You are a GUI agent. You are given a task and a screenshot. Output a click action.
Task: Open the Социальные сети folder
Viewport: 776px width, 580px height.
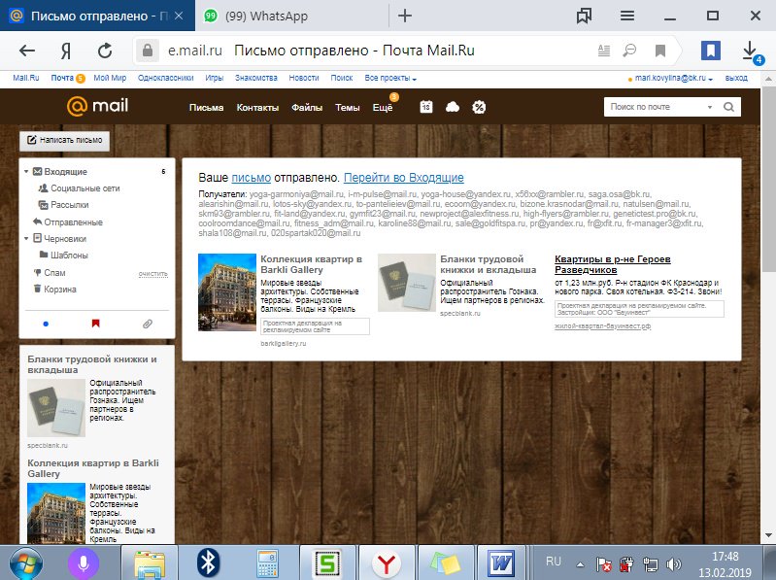coord(85,188)
